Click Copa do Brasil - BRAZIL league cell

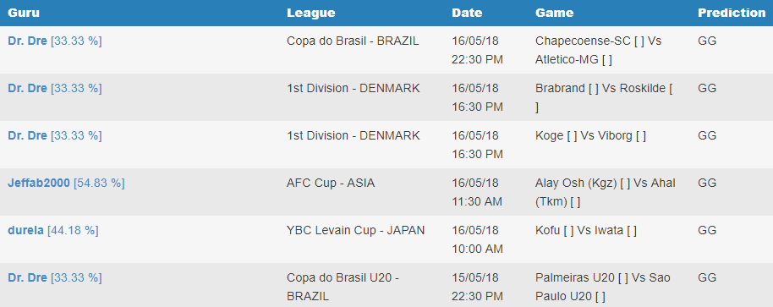353,41
